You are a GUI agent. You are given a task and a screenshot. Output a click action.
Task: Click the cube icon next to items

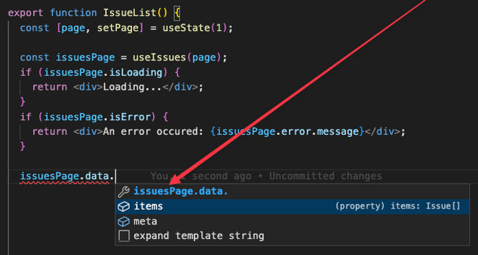coord(123,207)
